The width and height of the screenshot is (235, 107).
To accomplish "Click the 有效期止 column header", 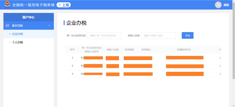I will coord(146,50).
